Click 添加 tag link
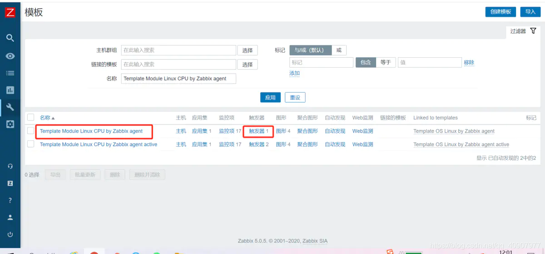Viewport: 545px width, 254px height. [x=295, y=73]
